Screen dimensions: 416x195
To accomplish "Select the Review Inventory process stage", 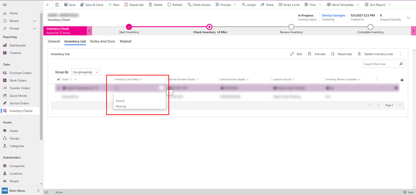I will (291, 27).
